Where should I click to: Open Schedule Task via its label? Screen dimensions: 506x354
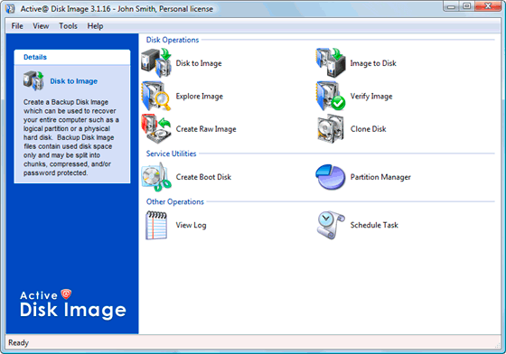(374, 225)
